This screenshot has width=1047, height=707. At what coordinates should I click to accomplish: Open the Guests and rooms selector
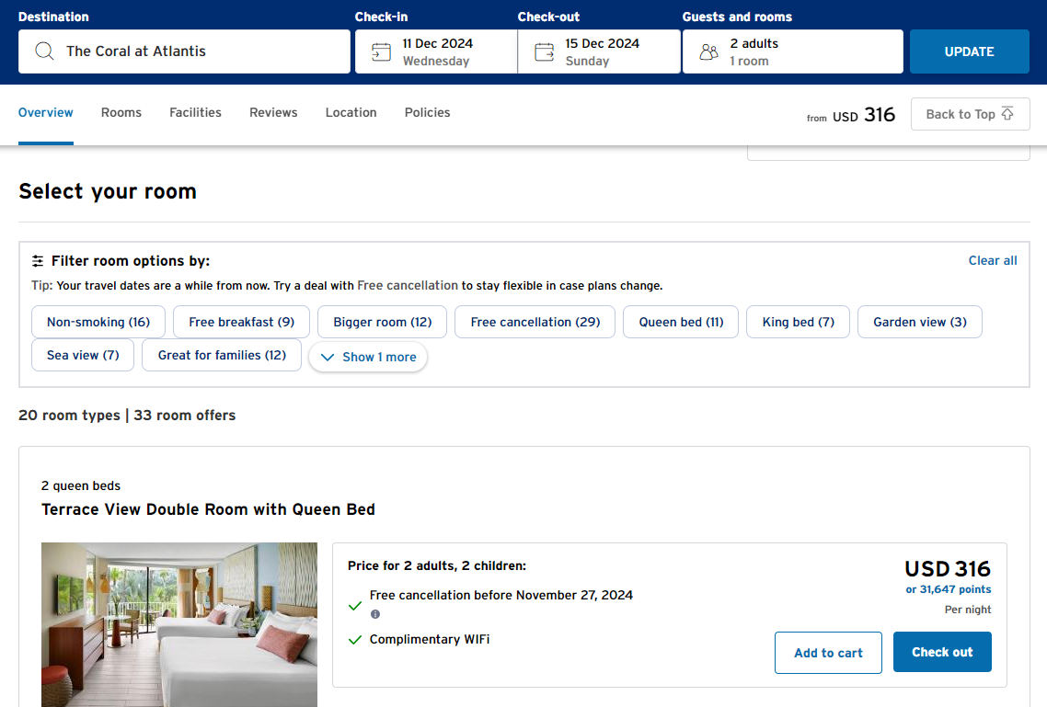[x=792, y=51]
